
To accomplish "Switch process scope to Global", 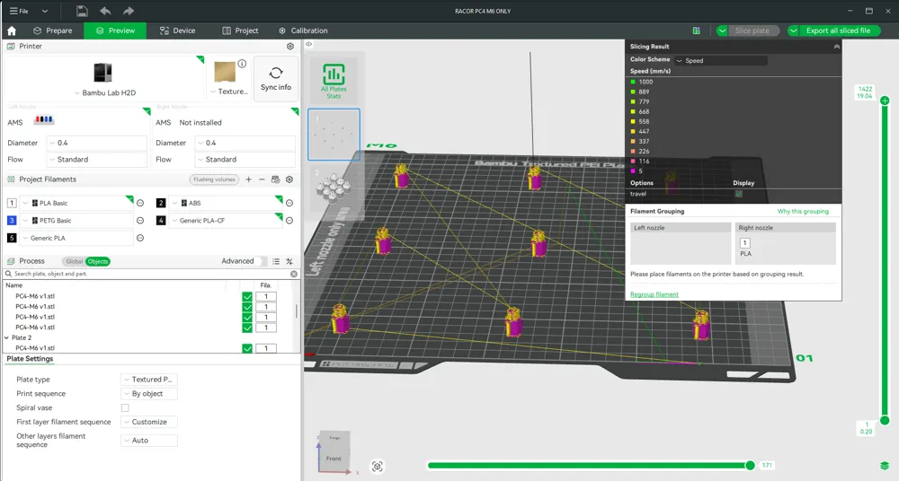I will click(74, 261).
